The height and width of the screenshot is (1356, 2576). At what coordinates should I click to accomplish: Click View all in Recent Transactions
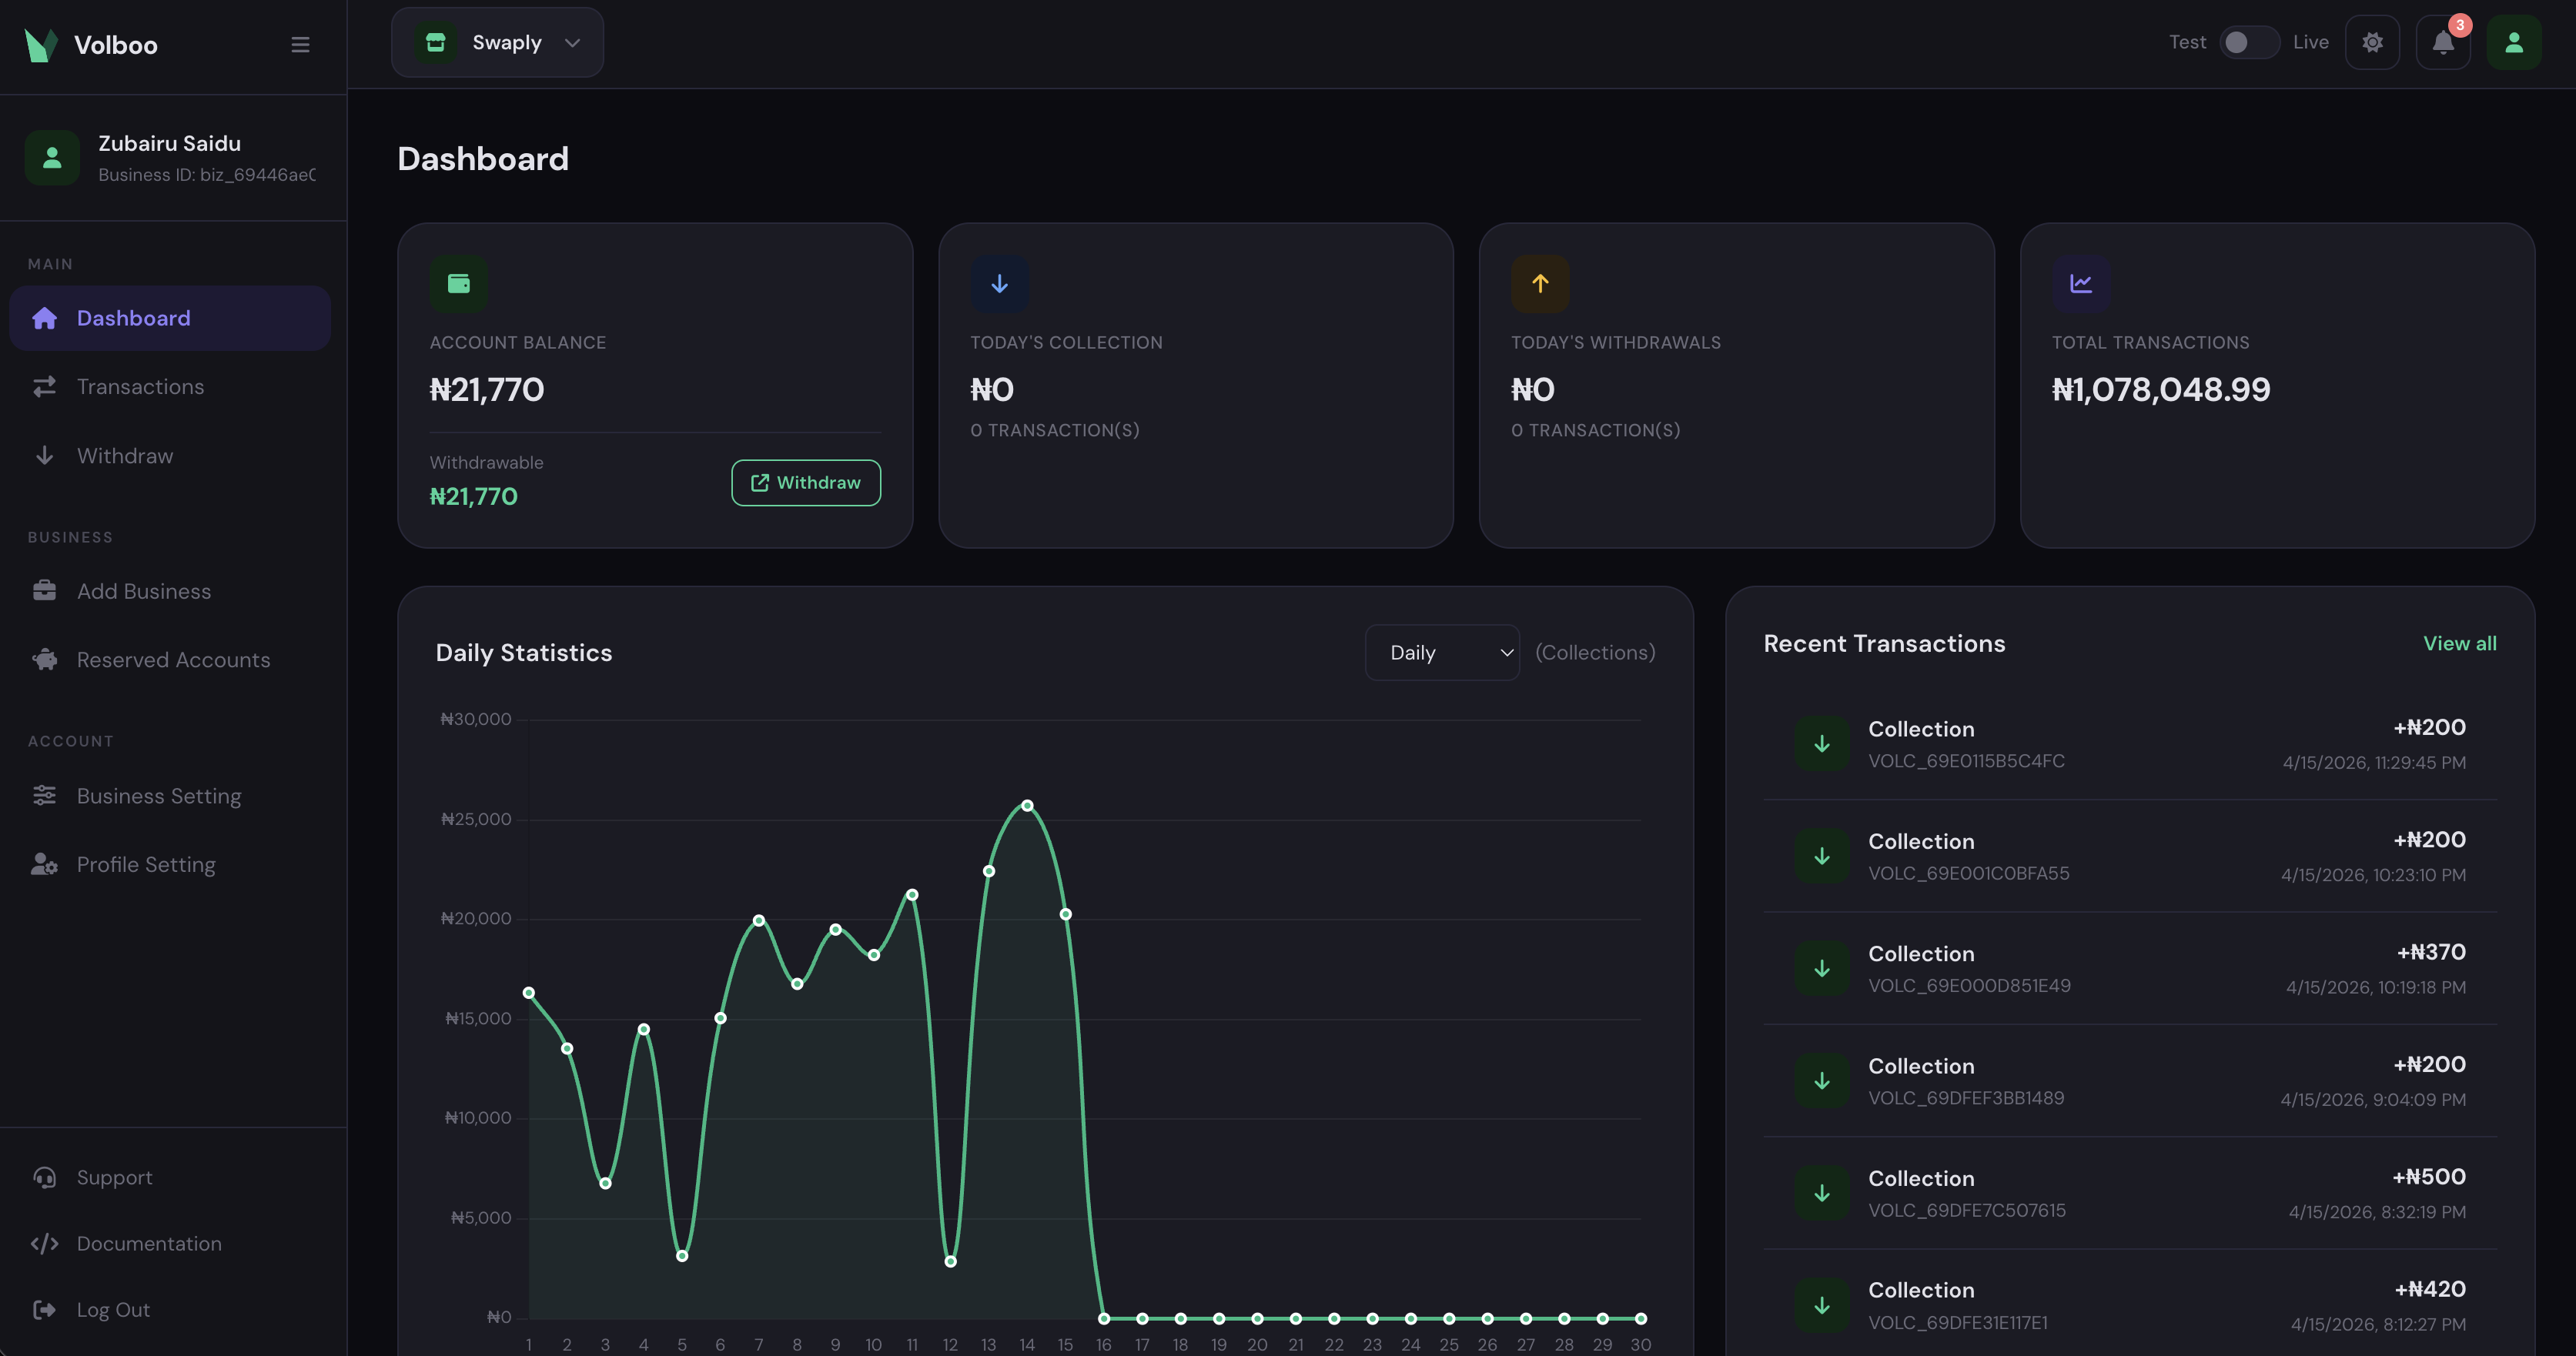coord(2459,643)
